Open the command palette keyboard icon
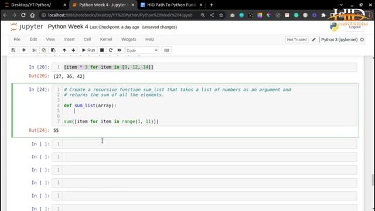375x211 pixels. point(166,50)
